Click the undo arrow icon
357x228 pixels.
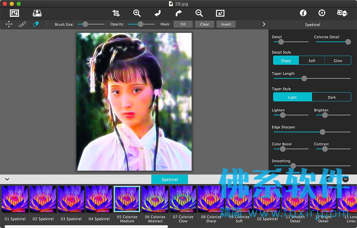tap(157, 13)
